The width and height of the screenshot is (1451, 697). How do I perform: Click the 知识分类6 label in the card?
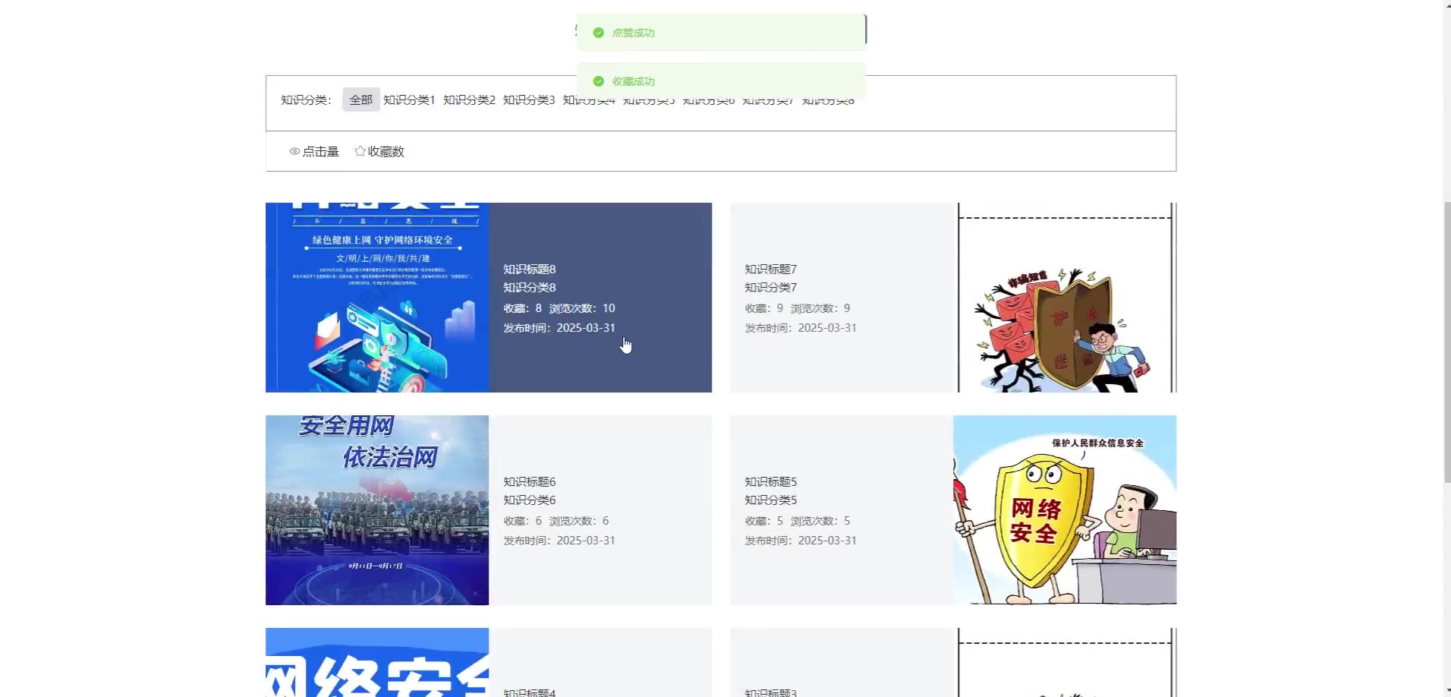coord(530,500)
